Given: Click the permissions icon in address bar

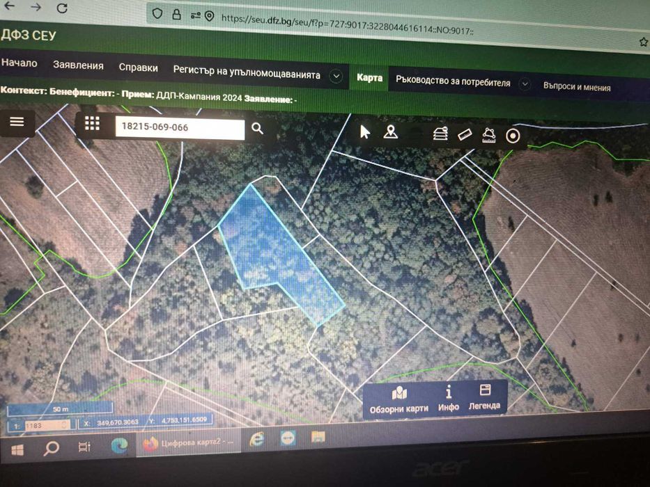Looking at the screenshot, I should point(195,15).
